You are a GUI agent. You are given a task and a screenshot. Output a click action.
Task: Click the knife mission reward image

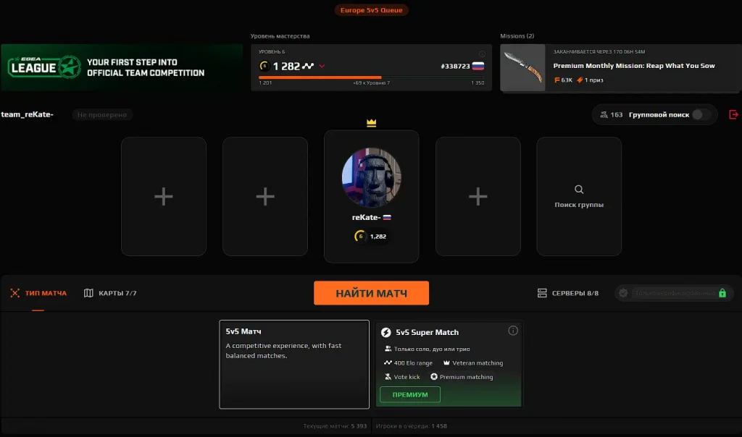[x=522, y=68]
